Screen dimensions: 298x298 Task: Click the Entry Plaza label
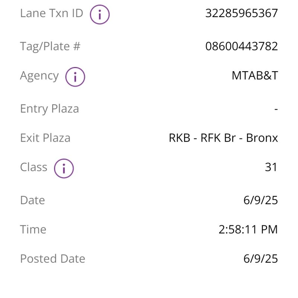coord(50,109)
